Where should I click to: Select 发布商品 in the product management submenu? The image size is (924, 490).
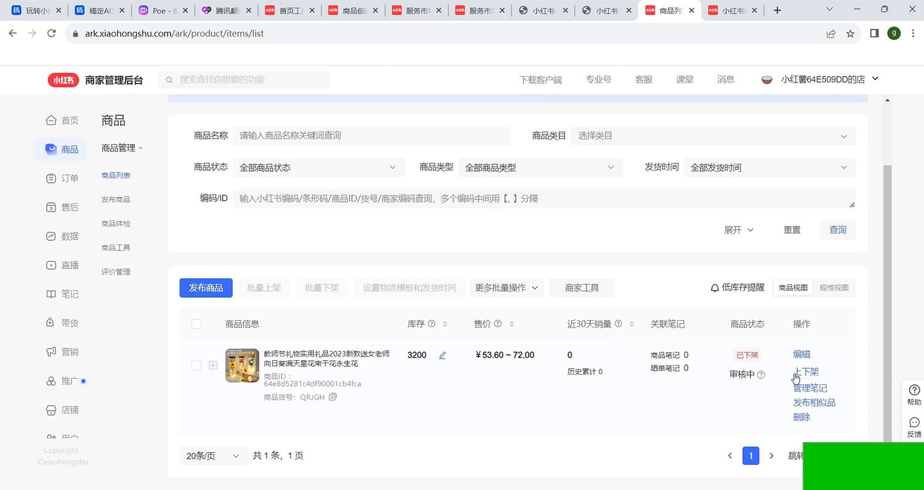click(x=116, y=199)
